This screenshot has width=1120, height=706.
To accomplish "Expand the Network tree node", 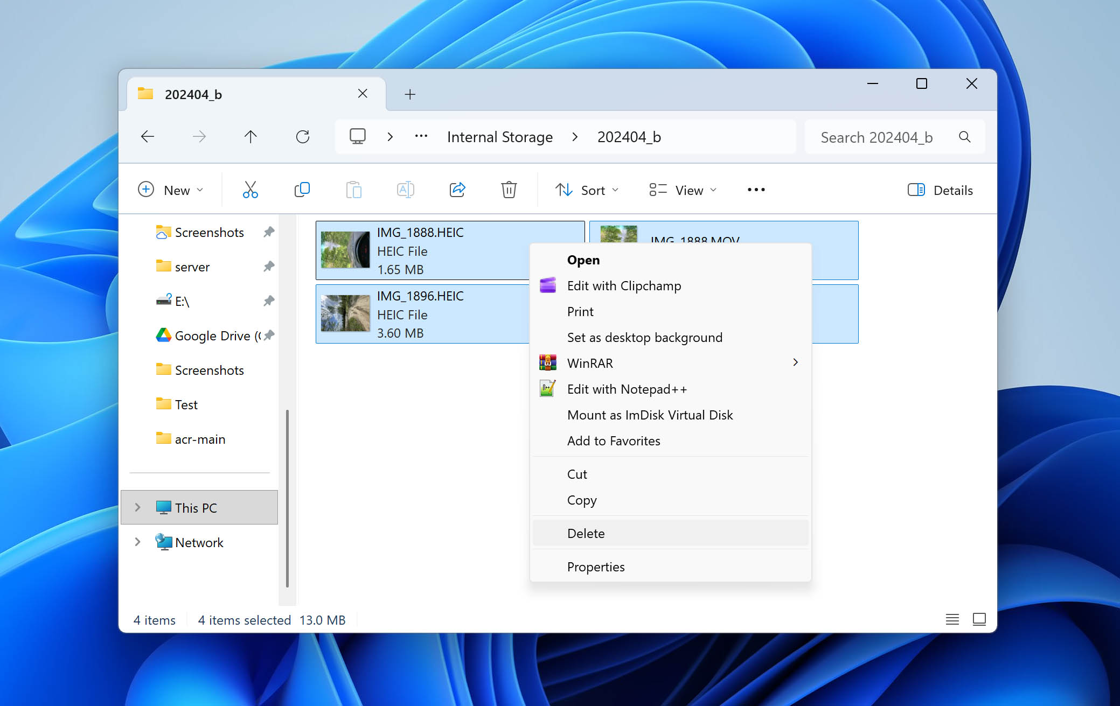I will [x=137, y=542].
